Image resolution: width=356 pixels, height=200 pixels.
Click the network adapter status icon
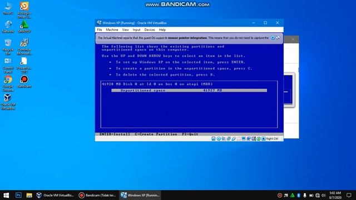229,138
